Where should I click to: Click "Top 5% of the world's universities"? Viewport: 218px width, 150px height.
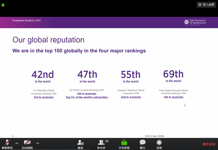(x=87, y=97)
